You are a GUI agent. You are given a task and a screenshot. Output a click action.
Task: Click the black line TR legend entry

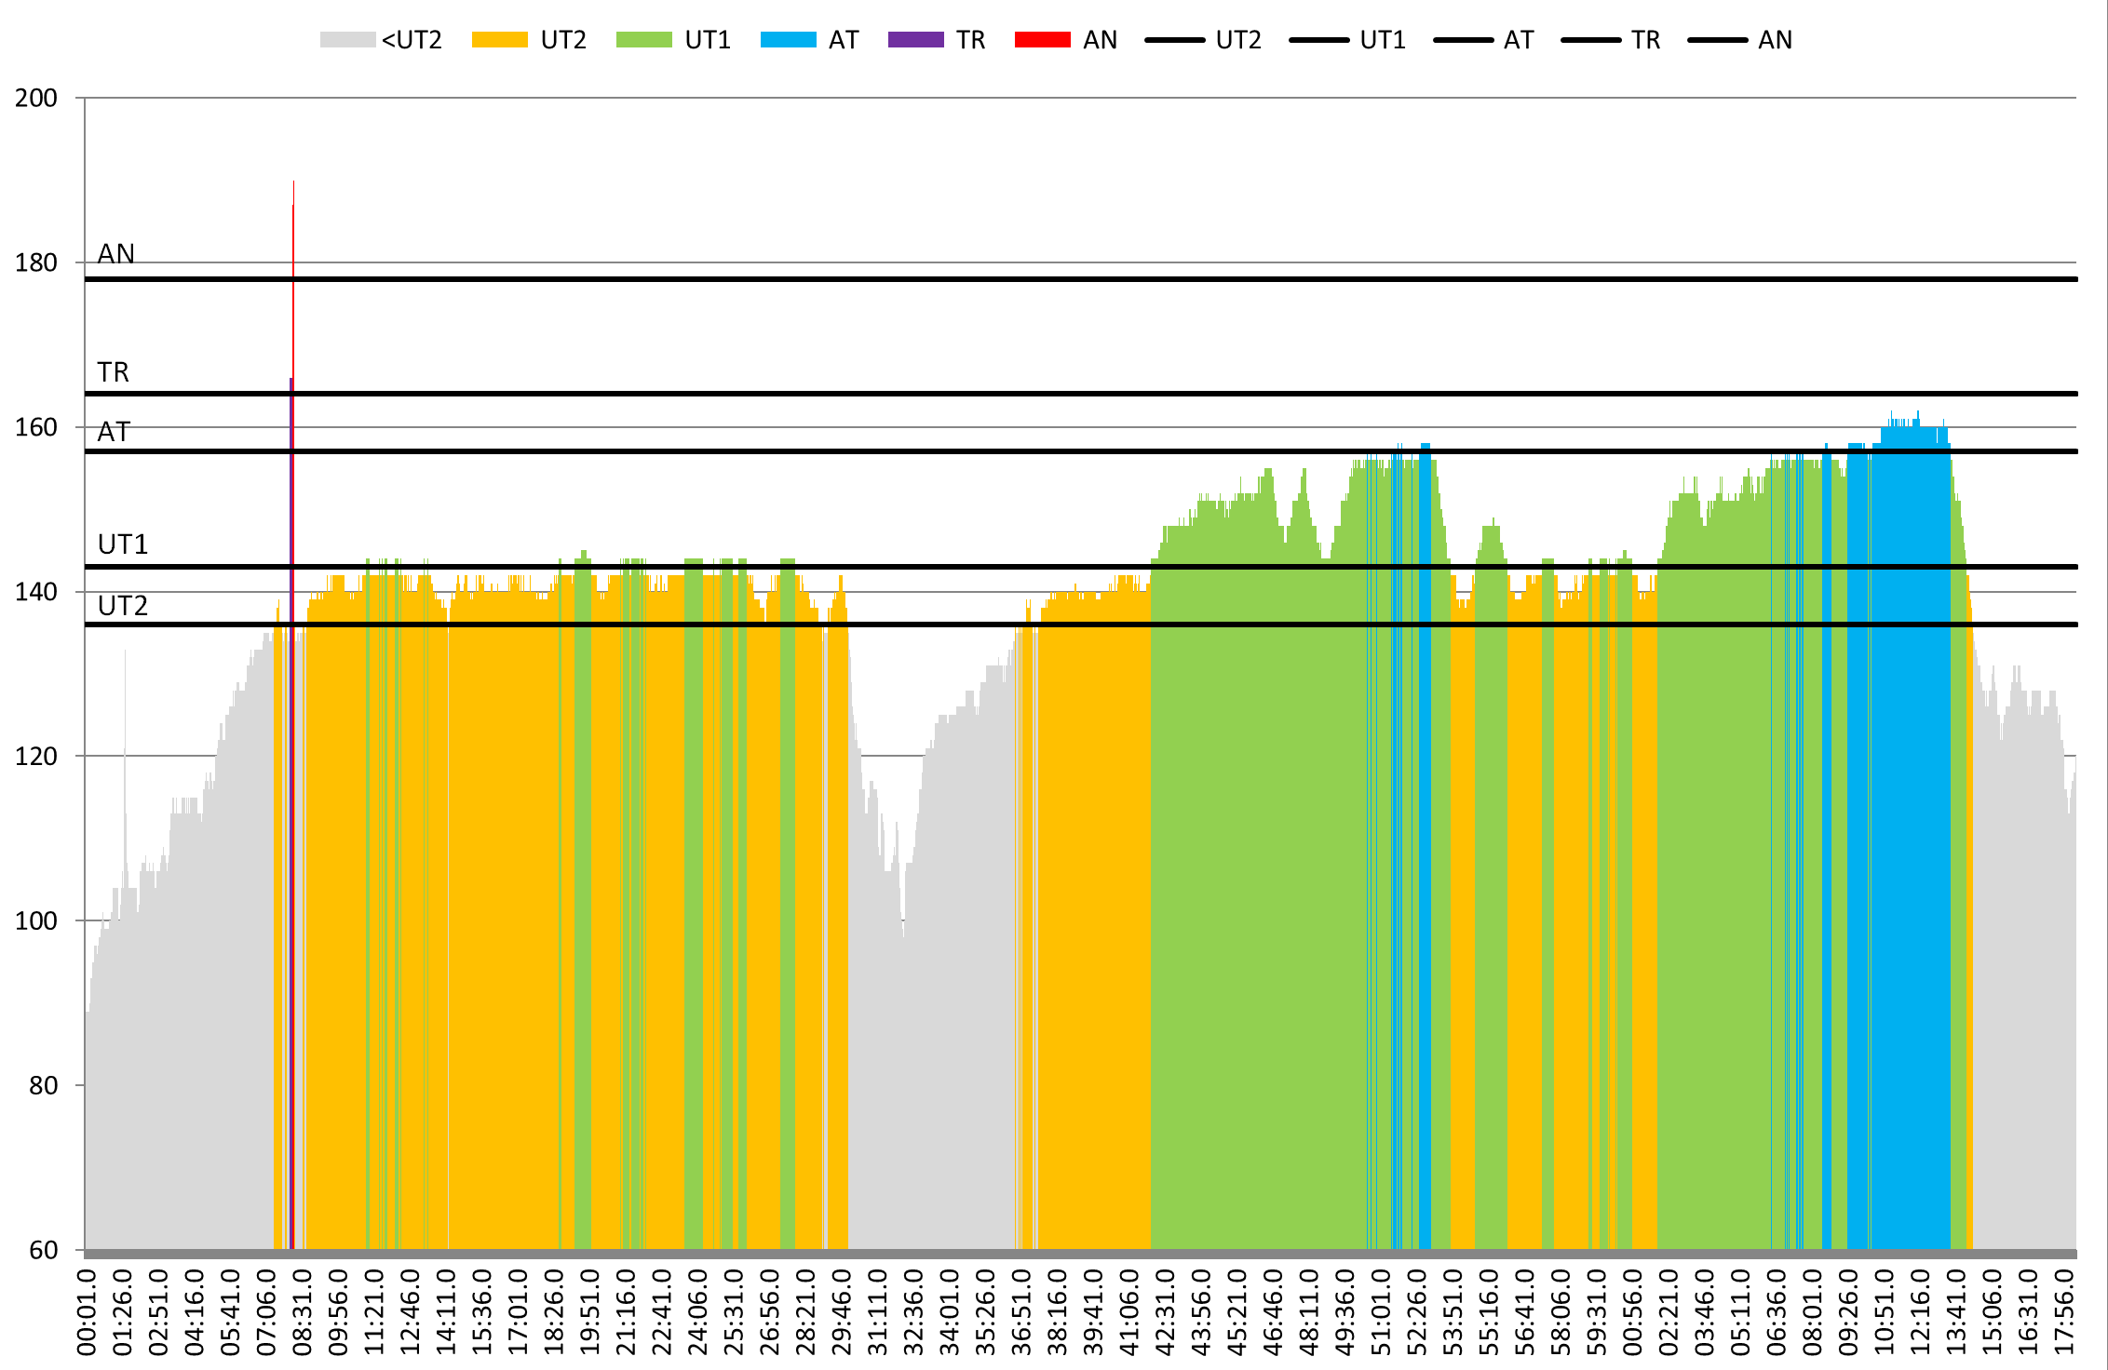point(1590,40)
